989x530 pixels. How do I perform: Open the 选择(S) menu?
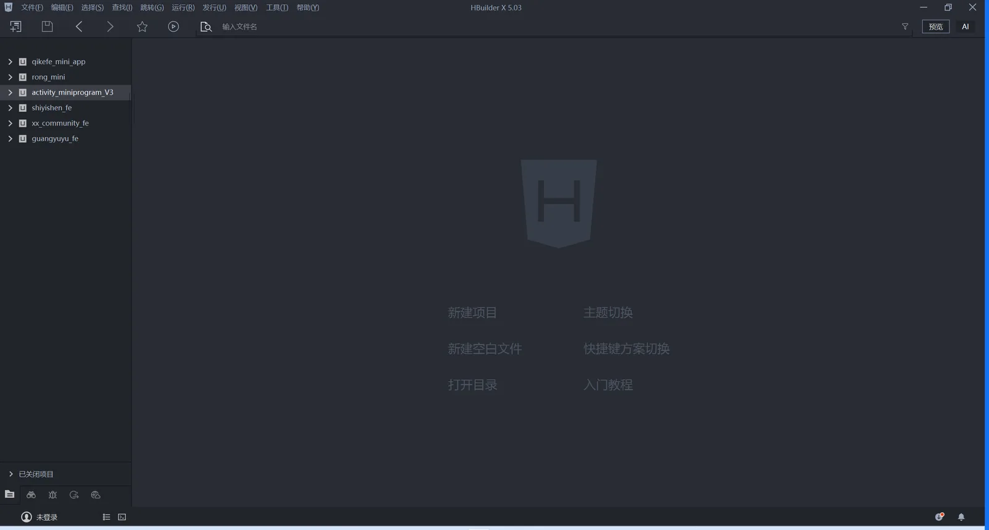[x=92, y=7]
